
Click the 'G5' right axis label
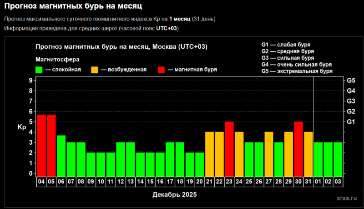(351, 81)
